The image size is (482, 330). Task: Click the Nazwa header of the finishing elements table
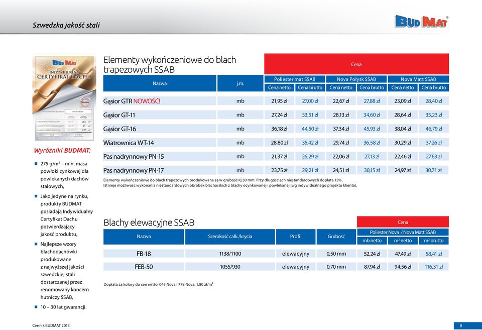[x=160, y=83]
